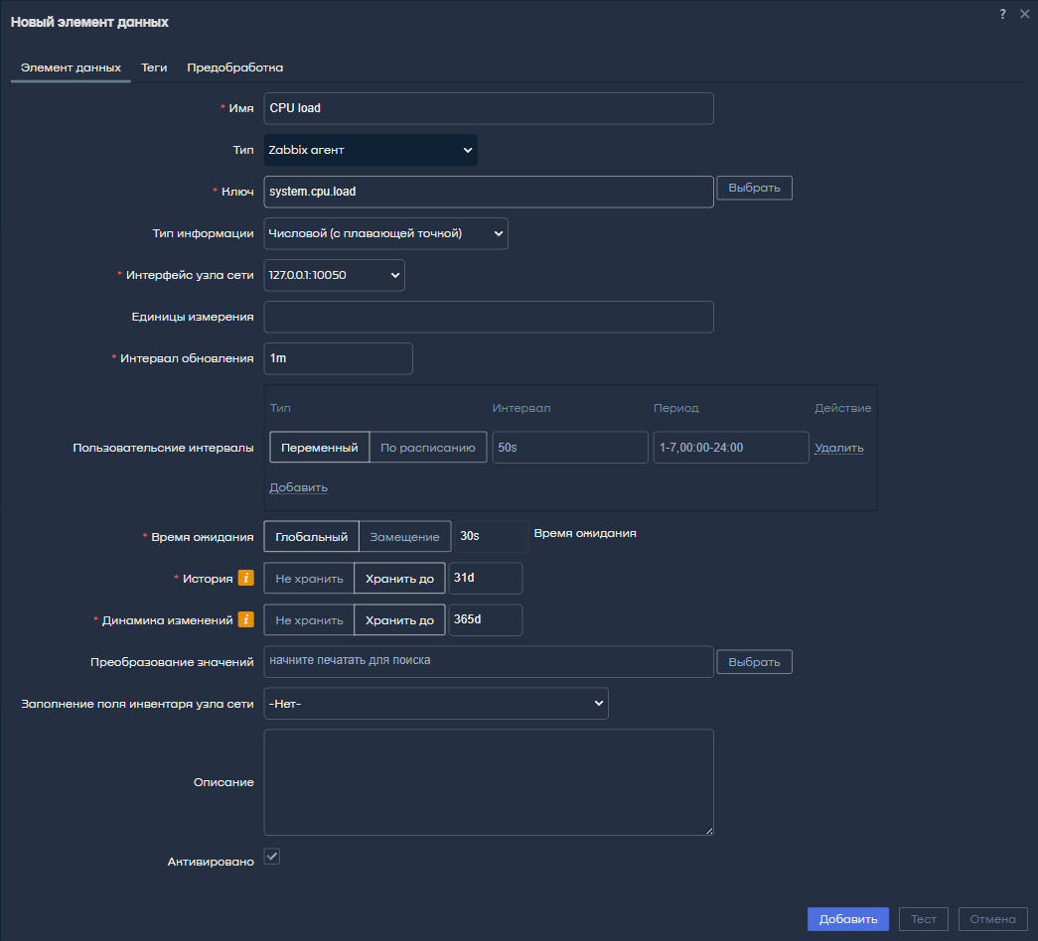The image size is (1038, 941).
Task: Select Не хранить for История
Action: 309,579
